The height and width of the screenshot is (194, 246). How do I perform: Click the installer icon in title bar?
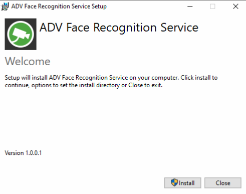pos(5,7)
